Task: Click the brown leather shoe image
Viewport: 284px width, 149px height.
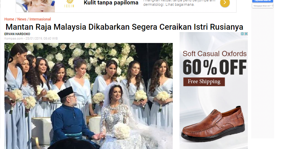Action: click(213, 124)
